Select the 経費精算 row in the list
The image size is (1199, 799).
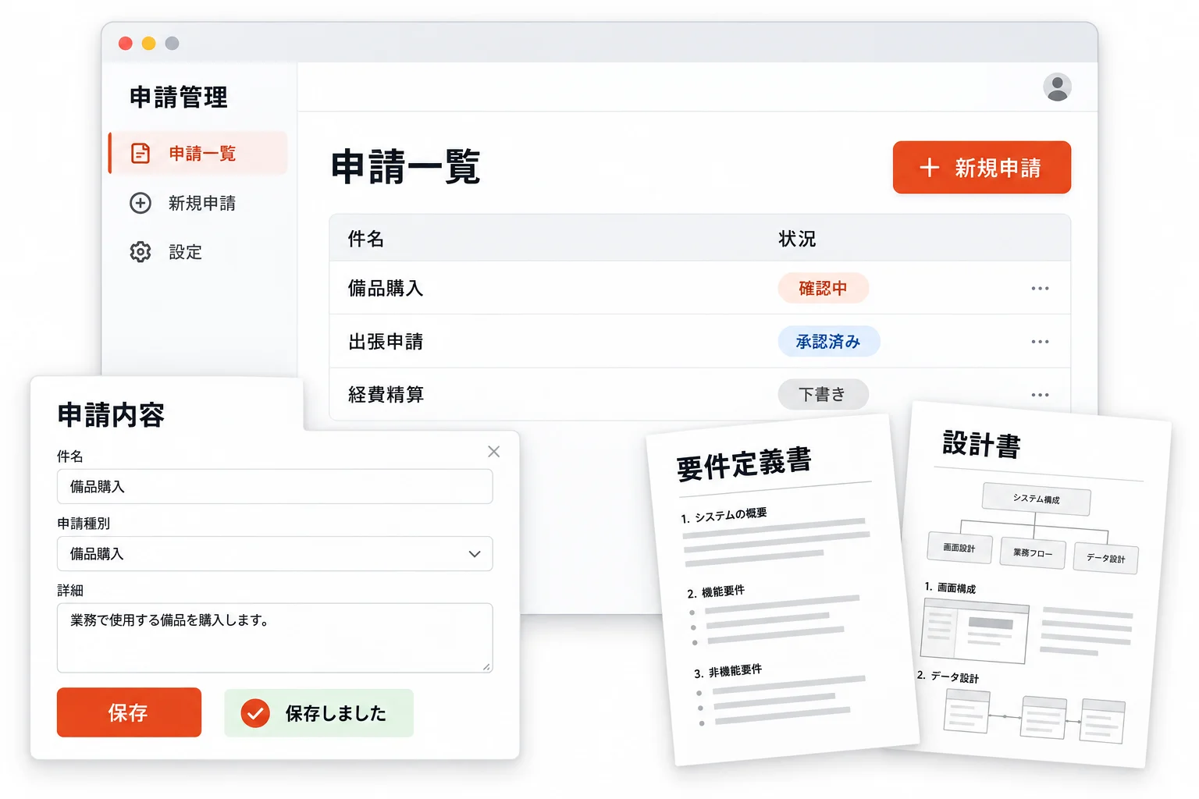coord(699,394)
